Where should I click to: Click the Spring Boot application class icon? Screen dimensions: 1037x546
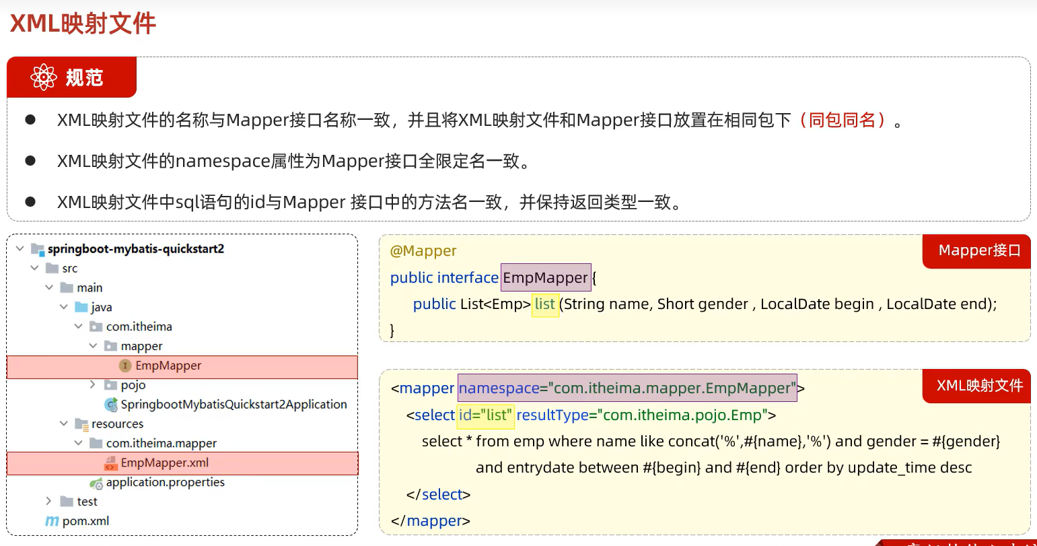coord(111,405)
